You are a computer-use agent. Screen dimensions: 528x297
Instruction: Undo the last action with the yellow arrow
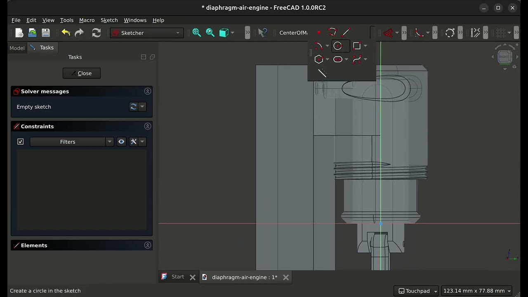[66, 33]
